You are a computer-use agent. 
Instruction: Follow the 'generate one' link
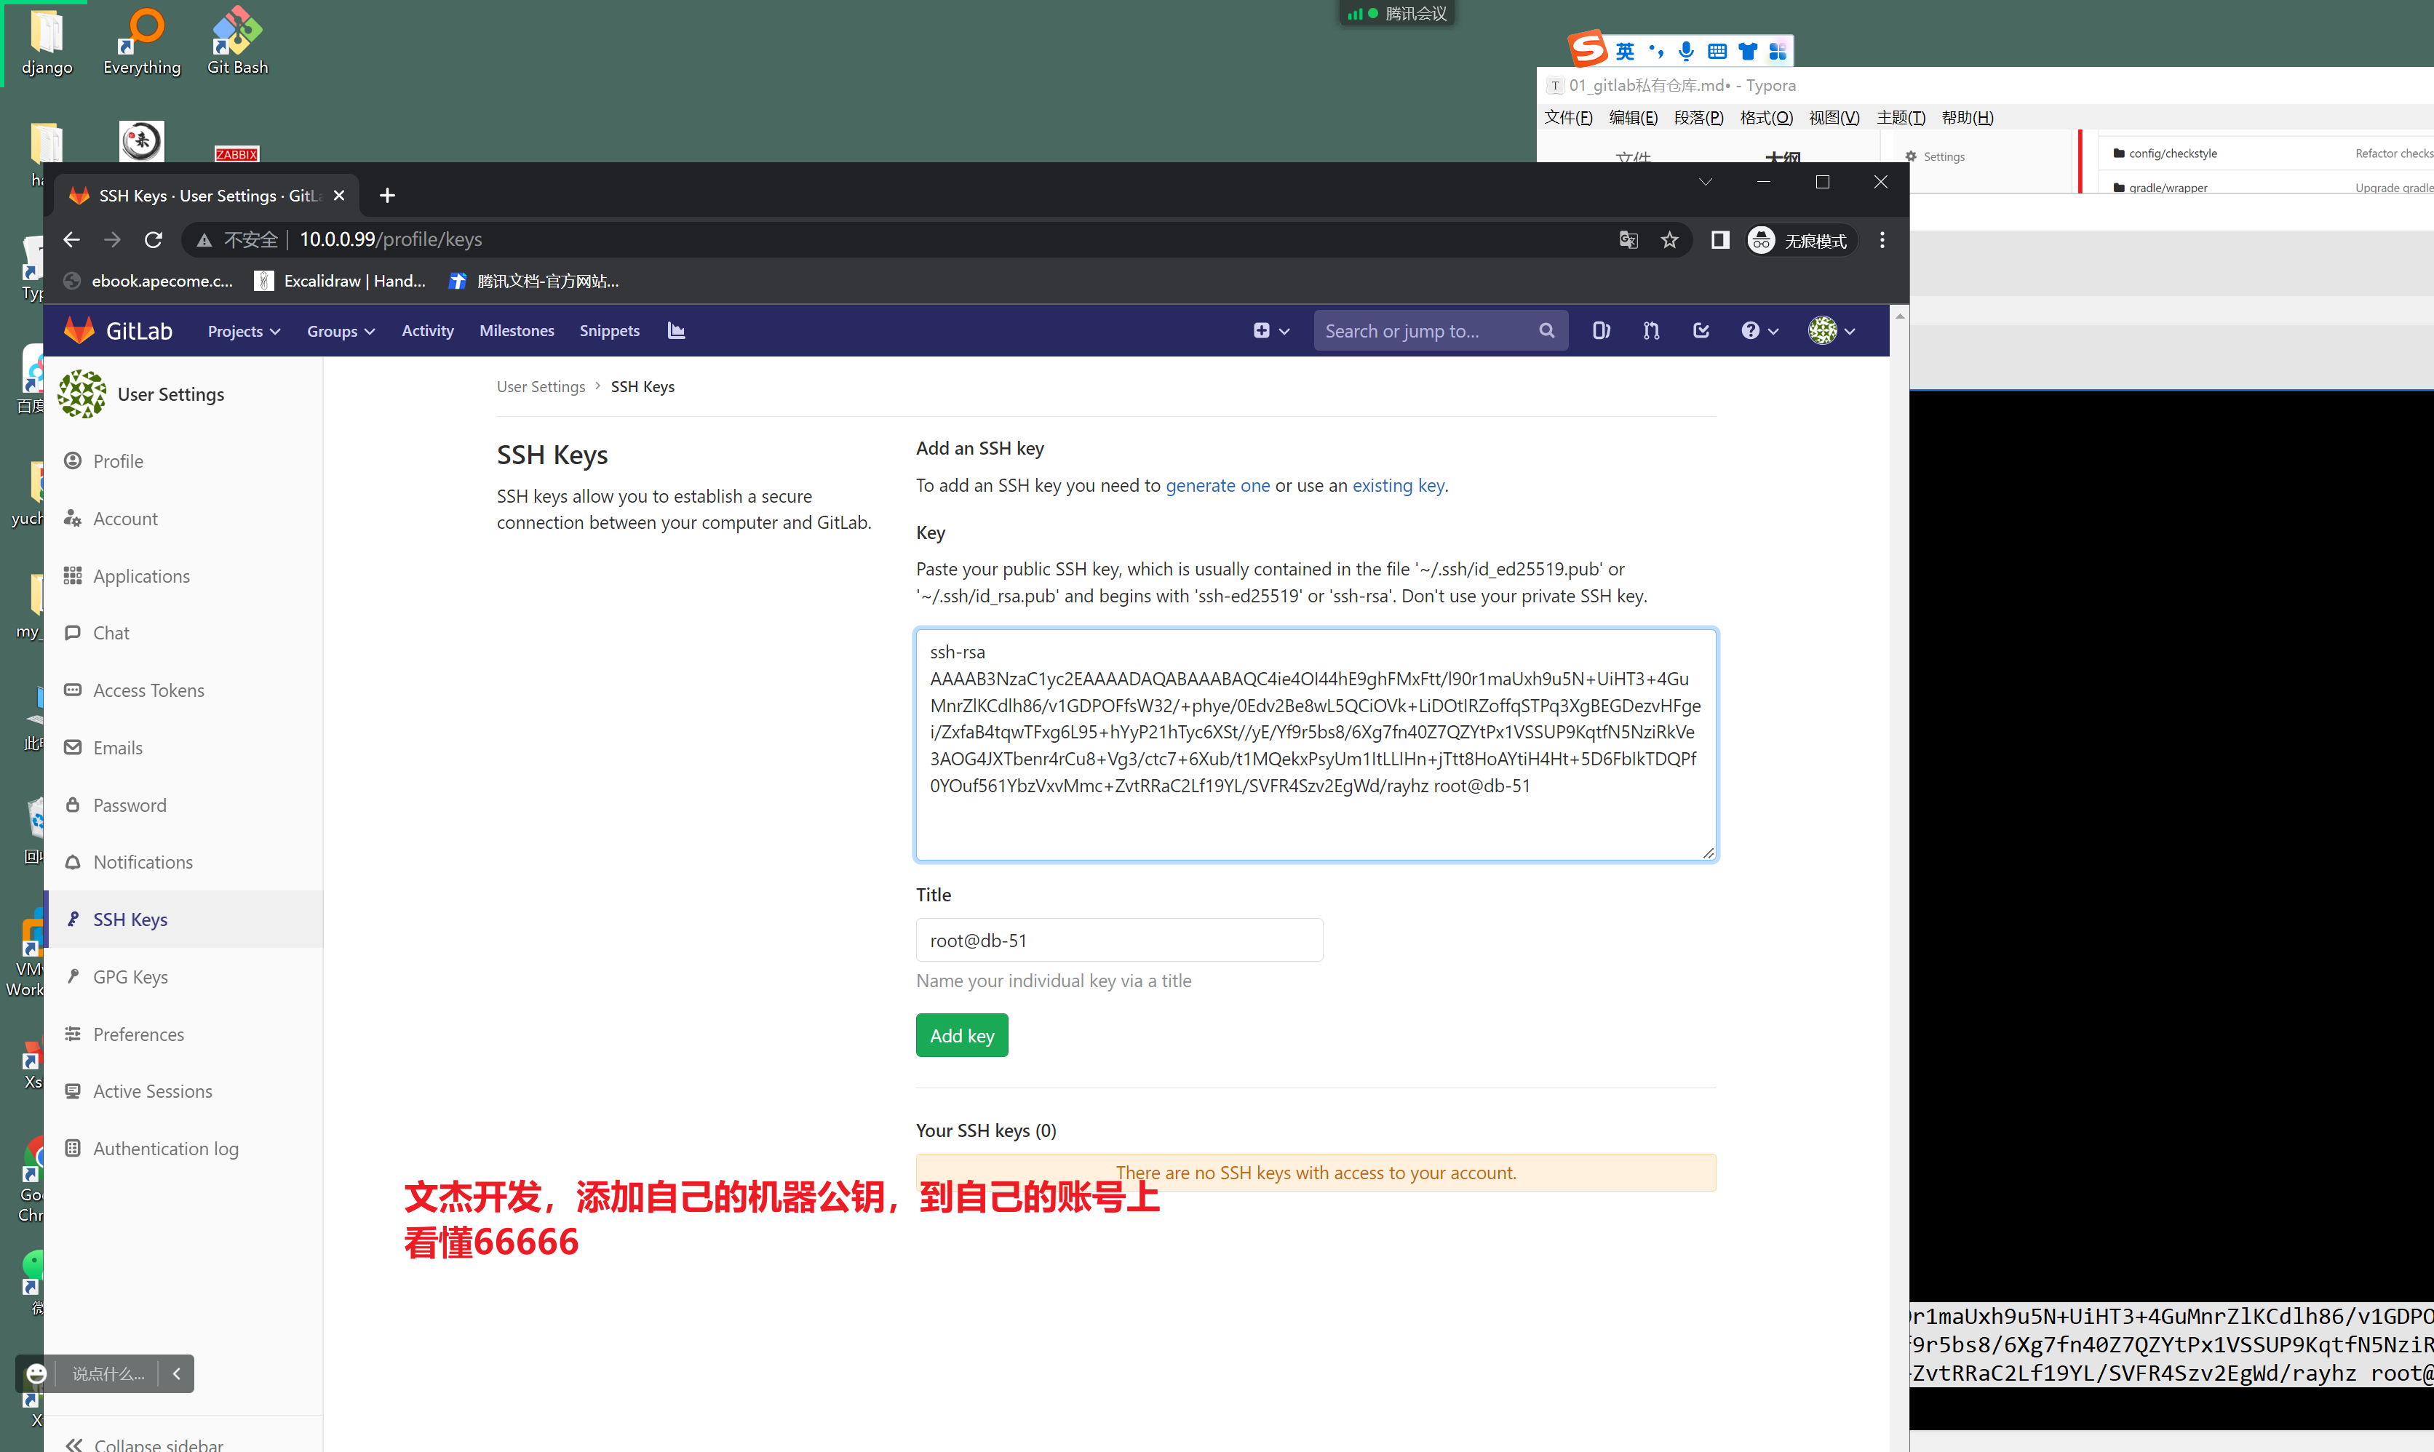point(1217,485)
